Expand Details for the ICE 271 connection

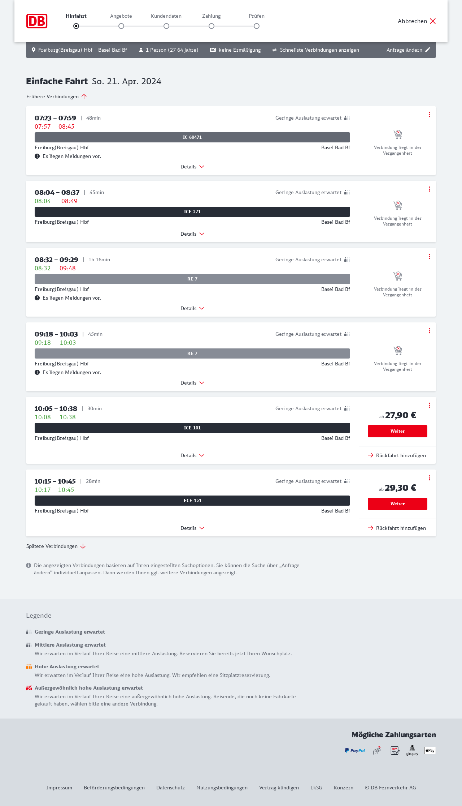(192, 234)
